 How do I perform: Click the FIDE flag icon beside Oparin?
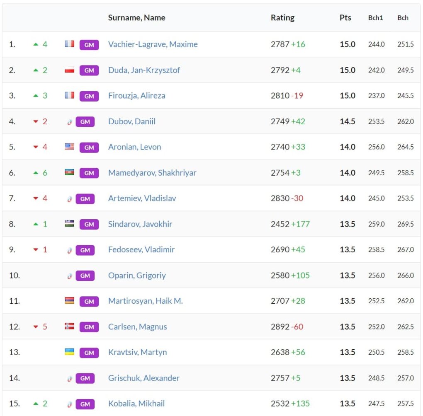tap(70, 276)
